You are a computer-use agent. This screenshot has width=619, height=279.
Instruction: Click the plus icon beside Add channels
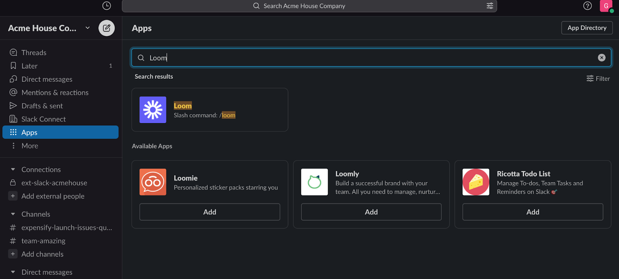tap(13, 254)
